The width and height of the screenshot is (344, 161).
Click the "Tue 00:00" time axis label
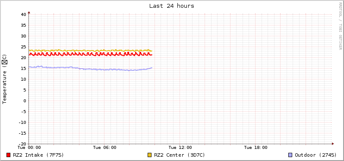(x=29, y=148)
